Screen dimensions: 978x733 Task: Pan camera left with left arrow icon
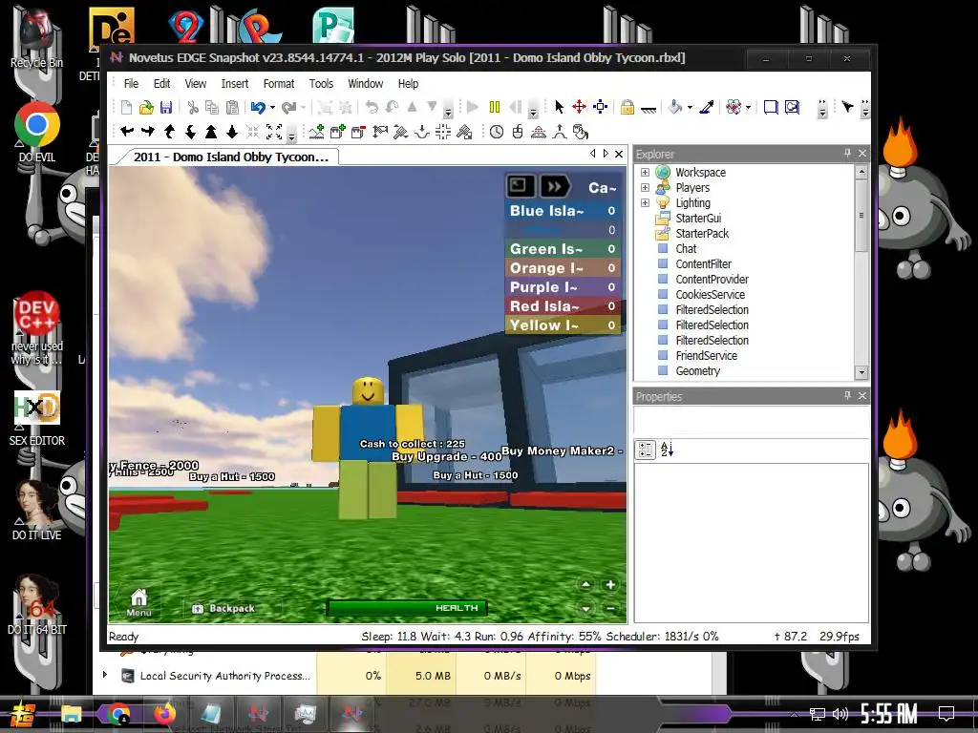(x=127, y=132)
